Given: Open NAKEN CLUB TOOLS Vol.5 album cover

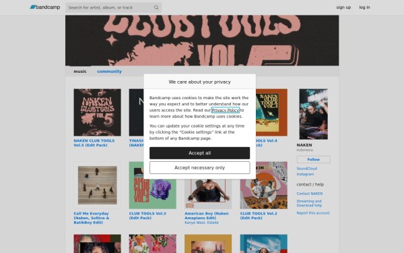Looking at the screenshot, I should pyautogui.click(x=97, y=112).
